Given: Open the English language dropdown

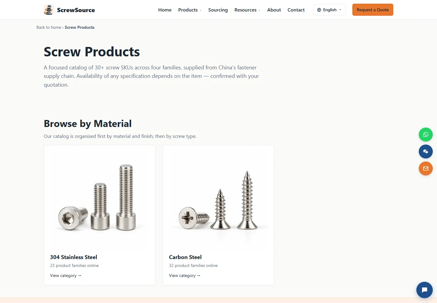Looking at the screenshot, I should 329,10.
